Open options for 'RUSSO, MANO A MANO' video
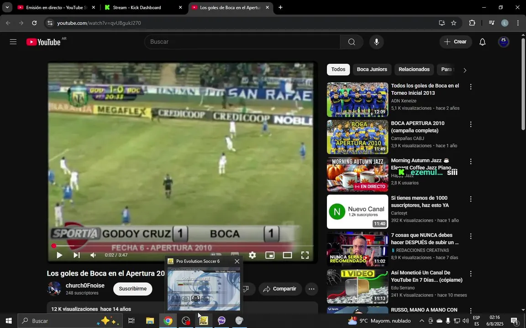526x328 pixels. [x=471, y=311]
